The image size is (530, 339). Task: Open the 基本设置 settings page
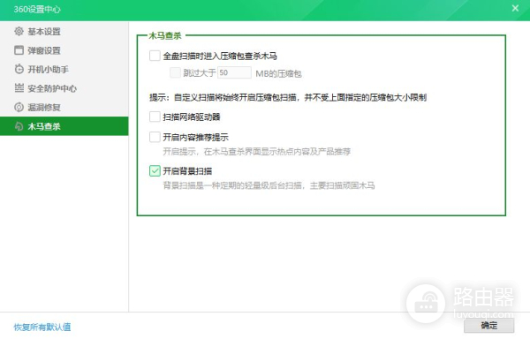[64, 32]
